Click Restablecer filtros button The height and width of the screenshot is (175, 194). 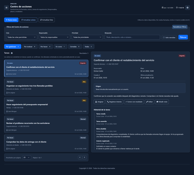[180, 27]
